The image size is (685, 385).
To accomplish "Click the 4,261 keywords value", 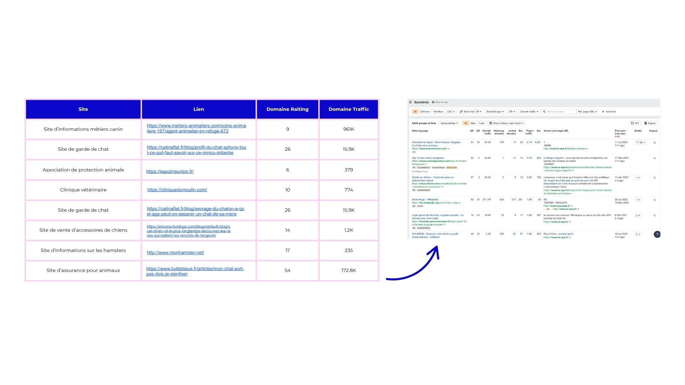I will (538, 142).
